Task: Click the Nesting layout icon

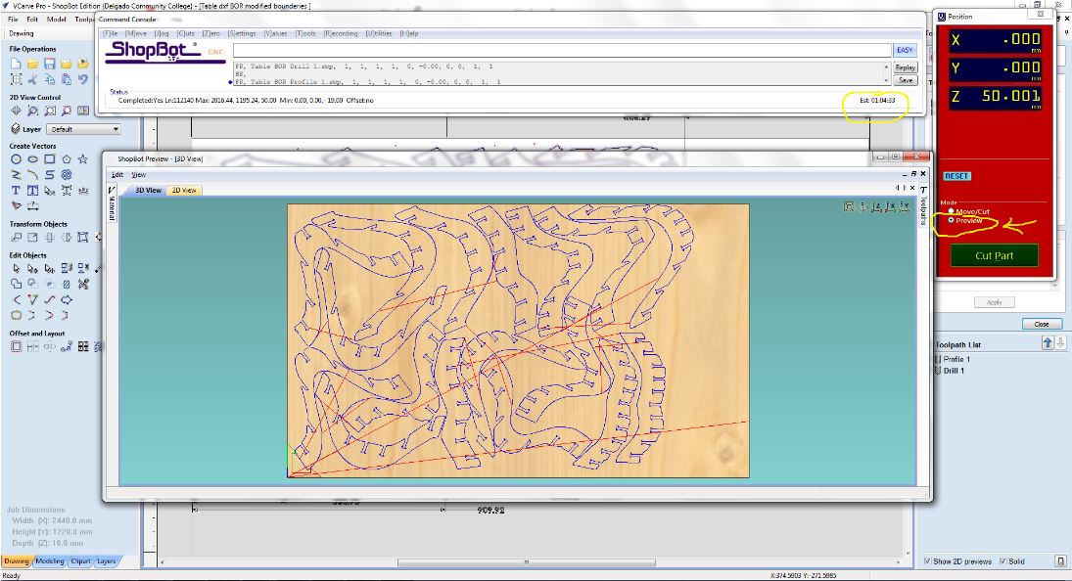Action: pos(82,347)
